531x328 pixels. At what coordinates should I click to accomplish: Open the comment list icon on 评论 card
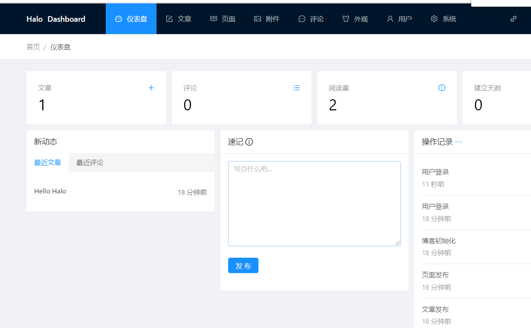click(296, 88)
